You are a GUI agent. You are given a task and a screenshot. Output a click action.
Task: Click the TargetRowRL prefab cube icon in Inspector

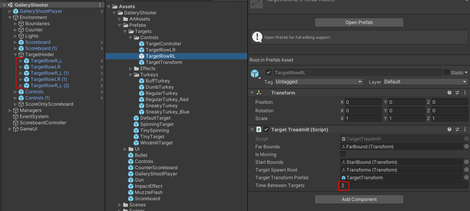255,73
